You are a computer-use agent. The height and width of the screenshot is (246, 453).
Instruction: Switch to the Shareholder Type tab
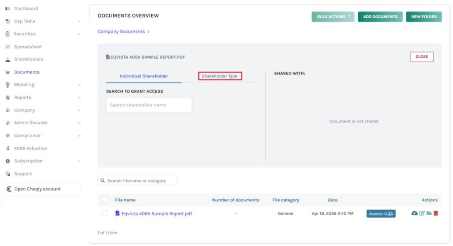219,76
